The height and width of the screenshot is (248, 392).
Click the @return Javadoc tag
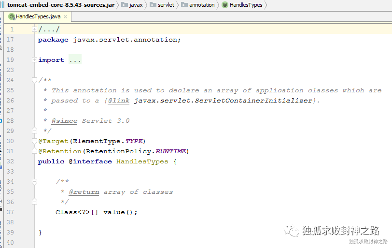tap(84, 192)
